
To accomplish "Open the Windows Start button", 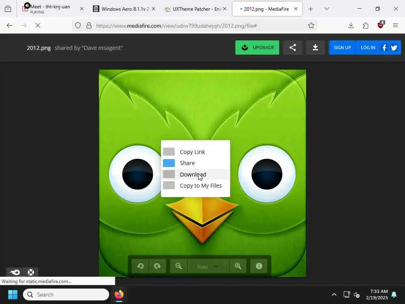I will 13,294.
